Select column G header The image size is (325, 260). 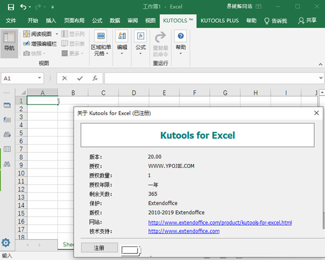point(225,93)
